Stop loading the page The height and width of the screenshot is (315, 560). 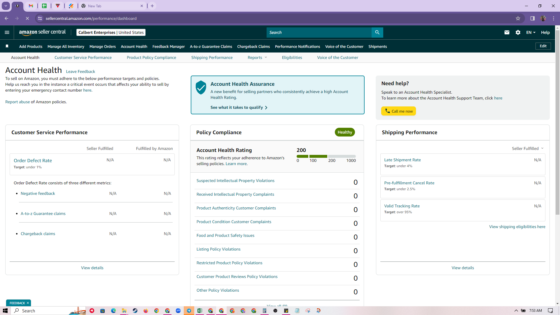point(27,18)
